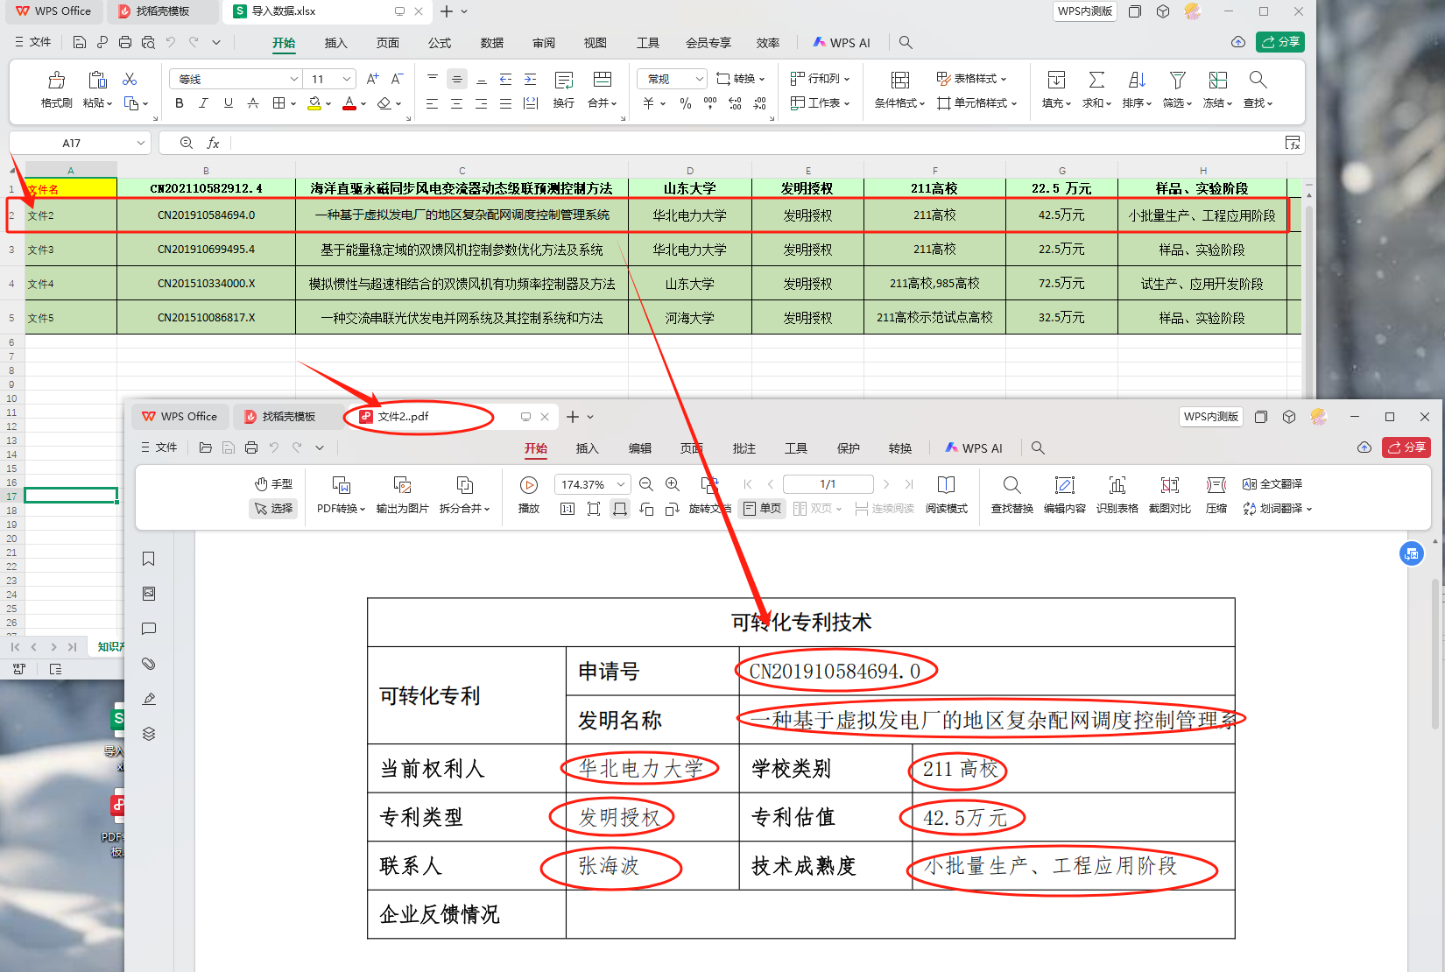Click the PDF zoom in magnifier
This screenshot has width=1445, height=972.
(673, 484)
